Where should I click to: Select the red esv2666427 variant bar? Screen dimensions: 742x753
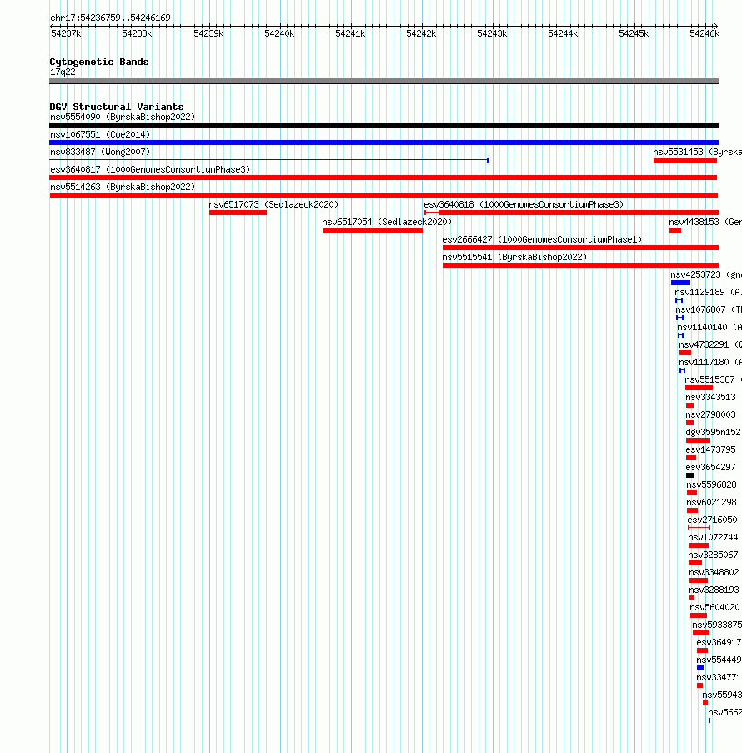(580, 248)
